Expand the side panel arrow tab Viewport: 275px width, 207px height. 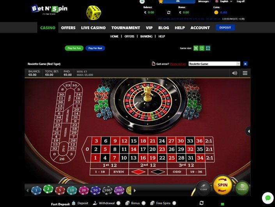[248, 131]
